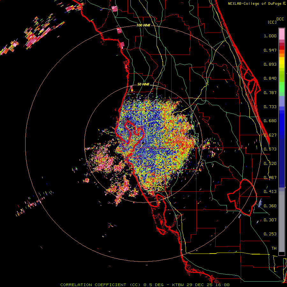Pick the pink color at the legend top
The height and width of the screenshot is (287, 287).
click(x=282, y=34)
